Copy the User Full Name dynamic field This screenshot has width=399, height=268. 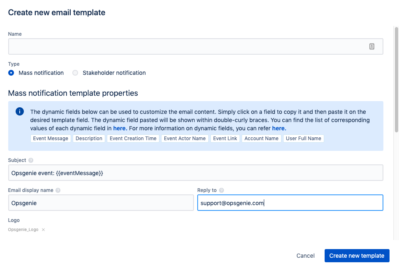pos(303,138)
